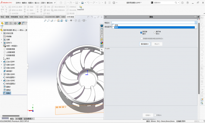Viewport: 205px width, 123px height.
Task: Click the user login account icon
Action: 182,3
